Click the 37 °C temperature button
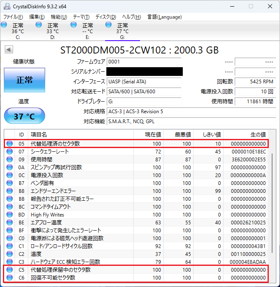The height and width of the screenshot is (287, 280). click(25, 116)
